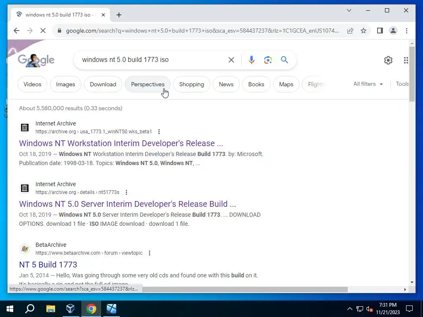Open Chrome profile avatar
Image resolution: width=423 pixels, height=317 pixels.
[x=393, y=31]
